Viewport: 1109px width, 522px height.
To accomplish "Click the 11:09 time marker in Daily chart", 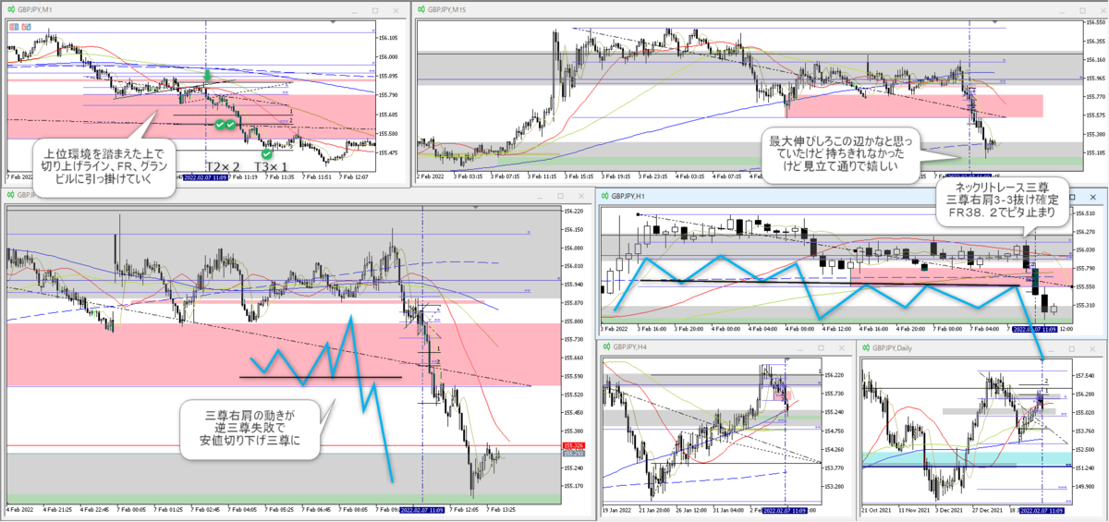I will coord(1042,510).
